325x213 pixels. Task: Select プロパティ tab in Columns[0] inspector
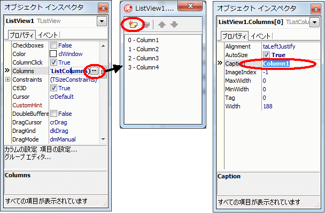235,36
